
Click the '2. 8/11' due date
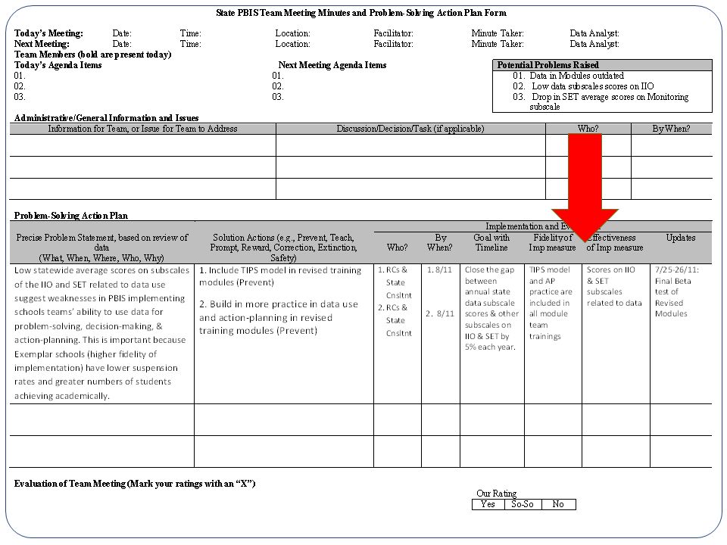click(x=440, y=313)
